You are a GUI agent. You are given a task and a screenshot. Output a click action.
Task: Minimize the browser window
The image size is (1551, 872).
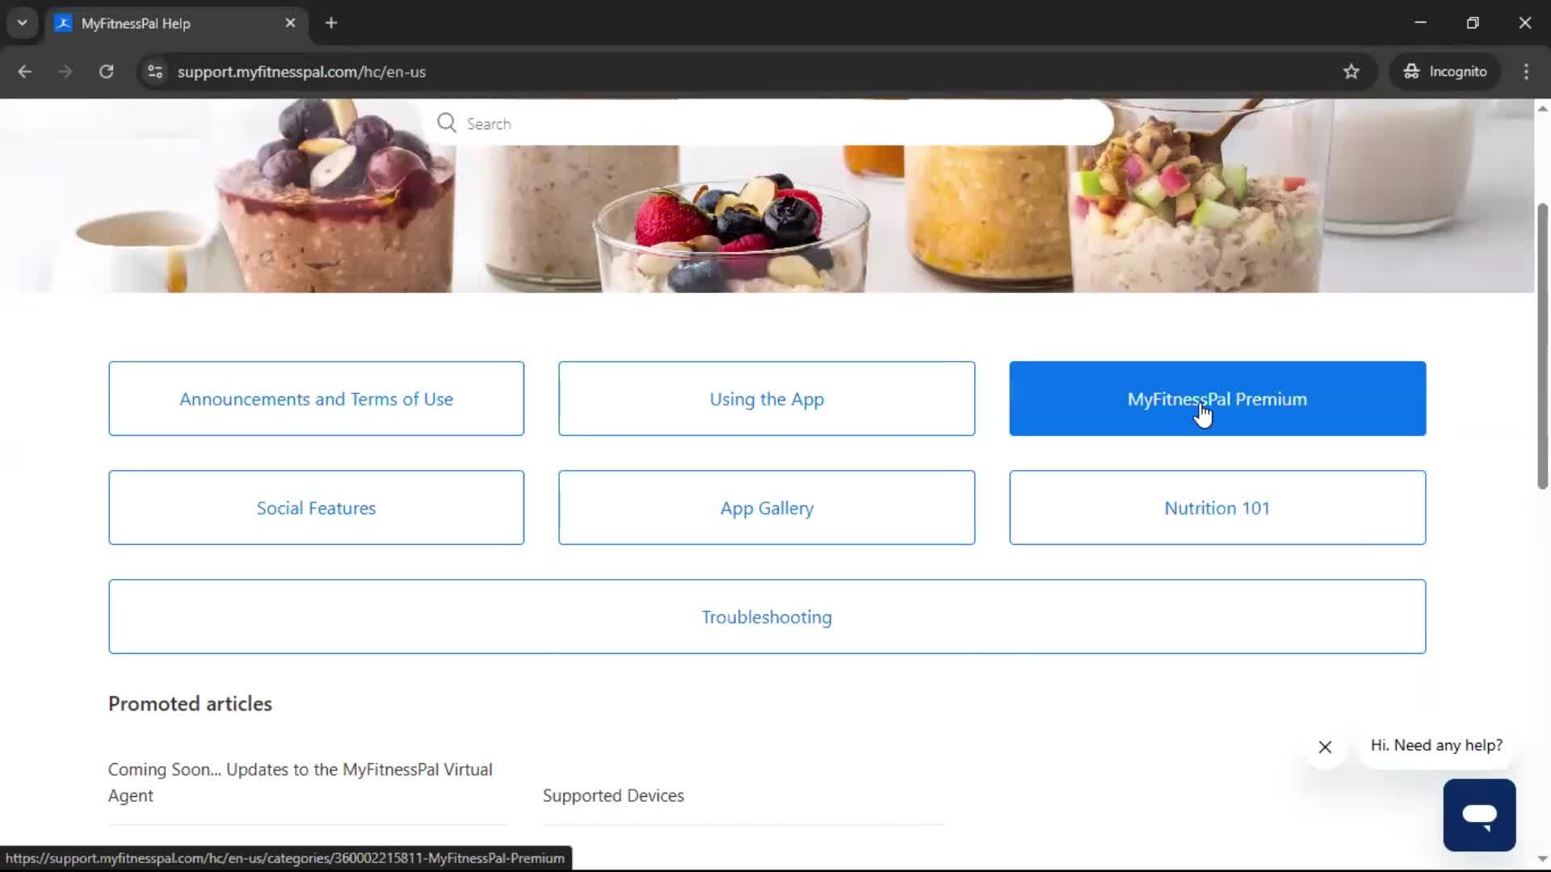click(1420, 23)
